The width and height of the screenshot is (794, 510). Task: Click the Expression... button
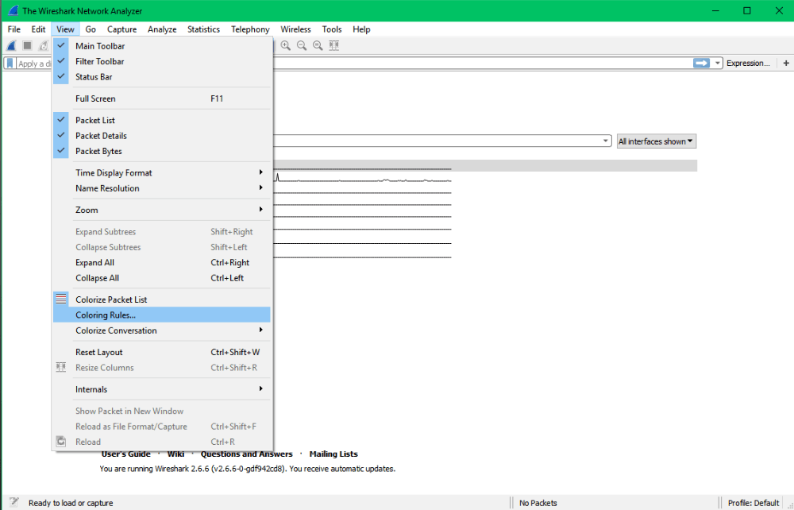click(748, 64)
